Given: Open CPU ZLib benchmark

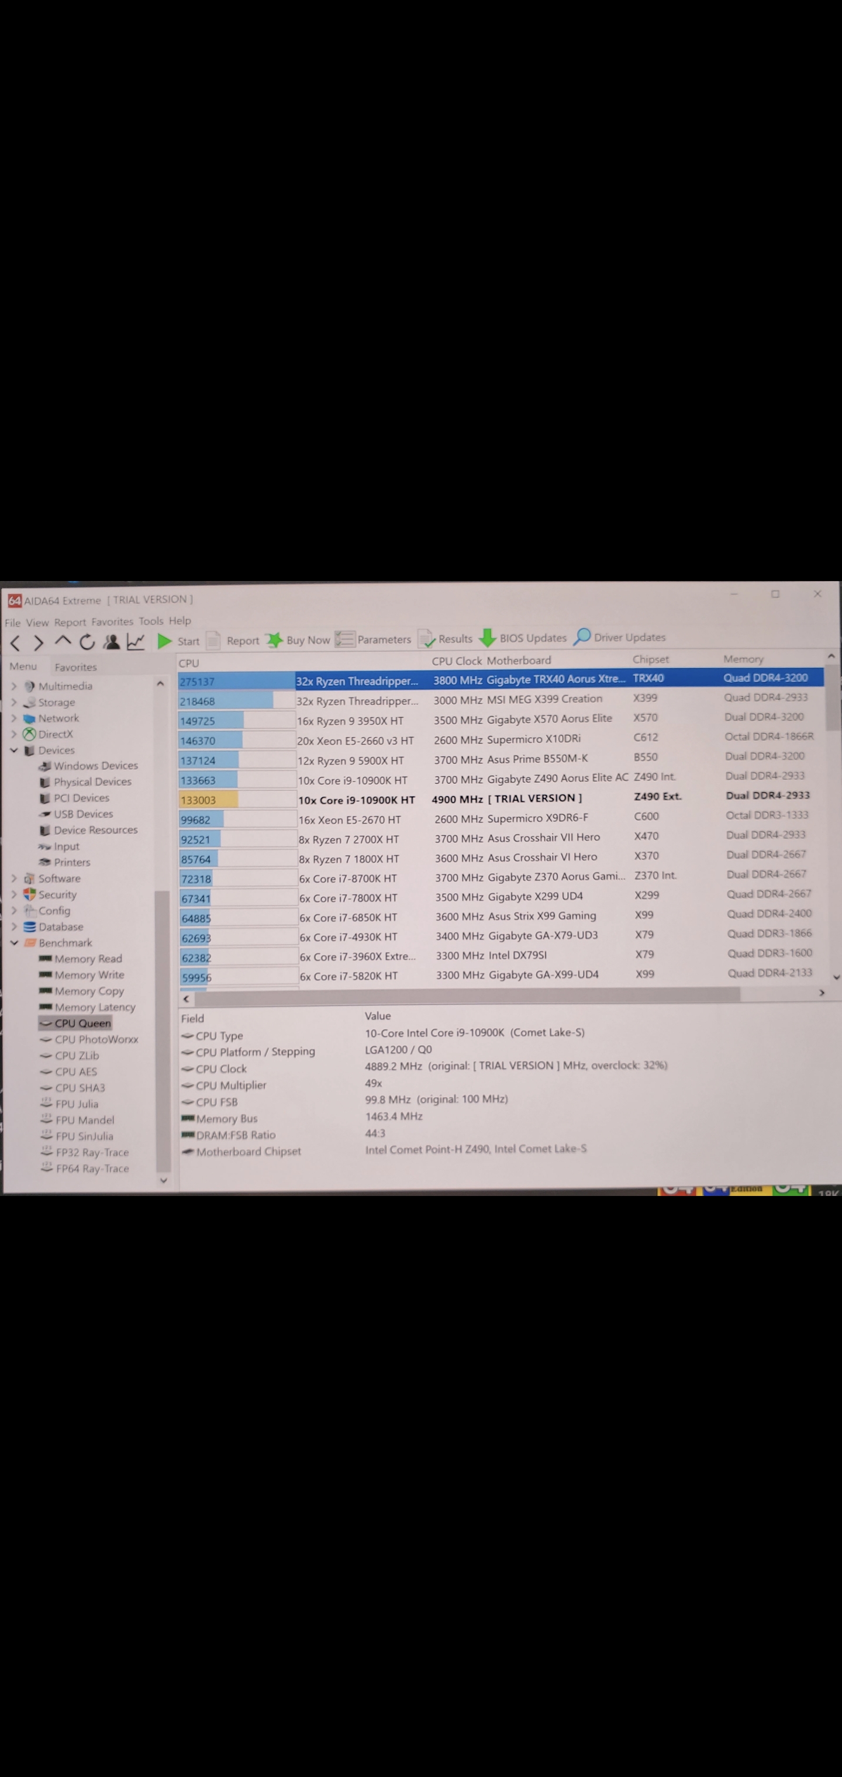Looking at the screenshot, I should [x=70, y=1056].
